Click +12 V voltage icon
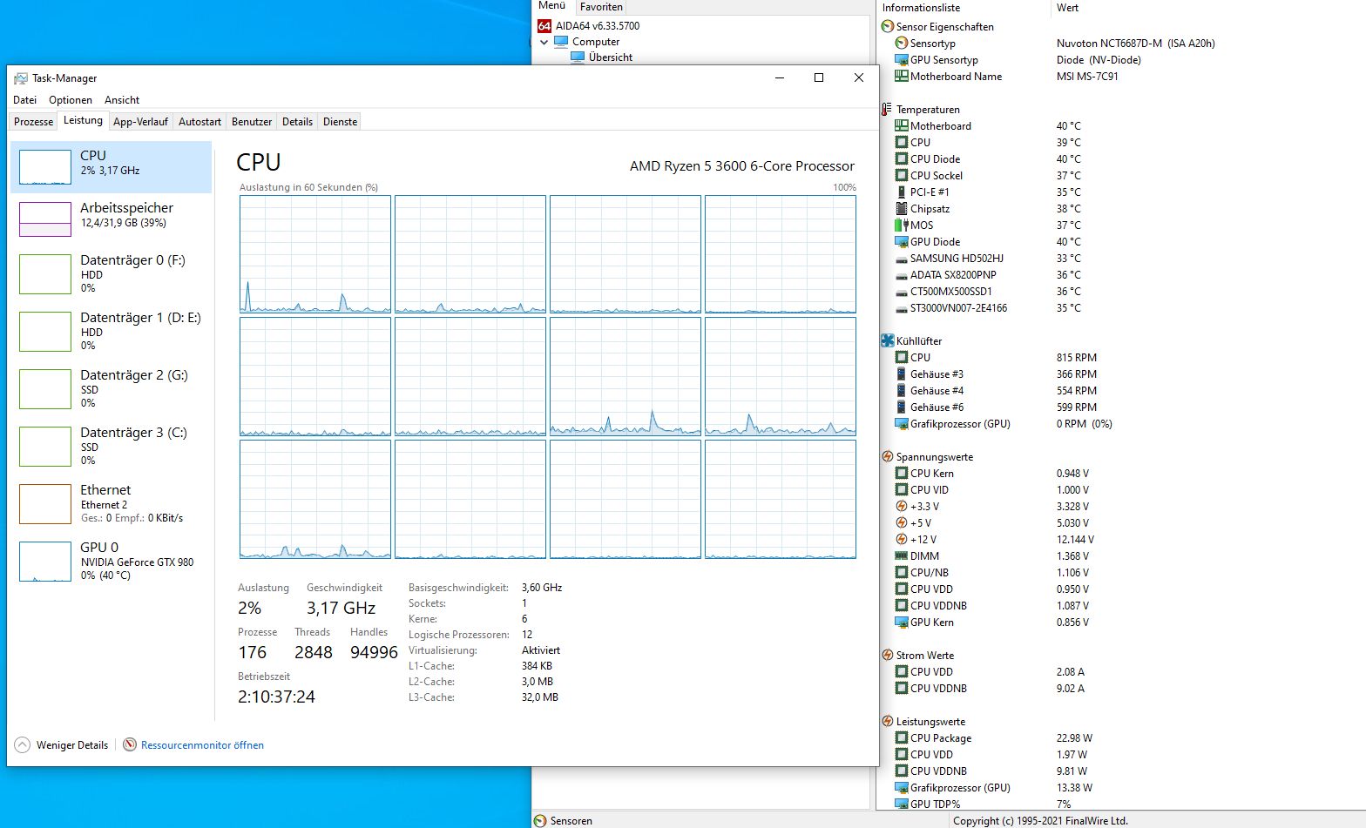Viewport: 1366px width, 828px height. [902, 540]
